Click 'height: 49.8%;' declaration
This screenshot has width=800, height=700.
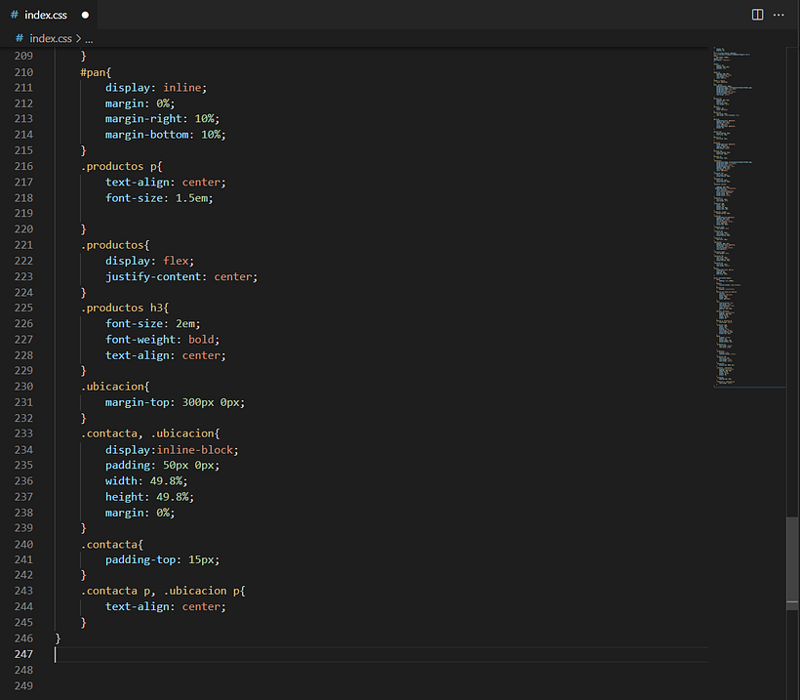[149, 497]
